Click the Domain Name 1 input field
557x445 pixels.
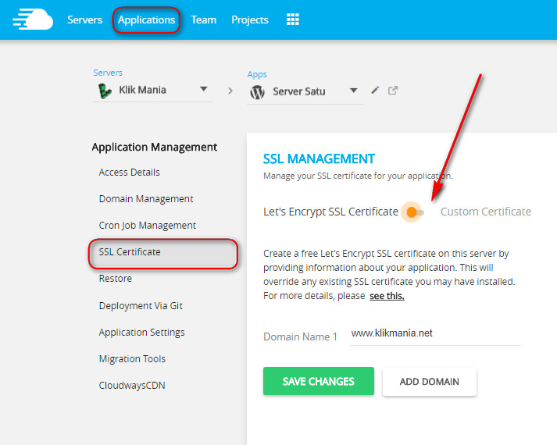point(435,334)
